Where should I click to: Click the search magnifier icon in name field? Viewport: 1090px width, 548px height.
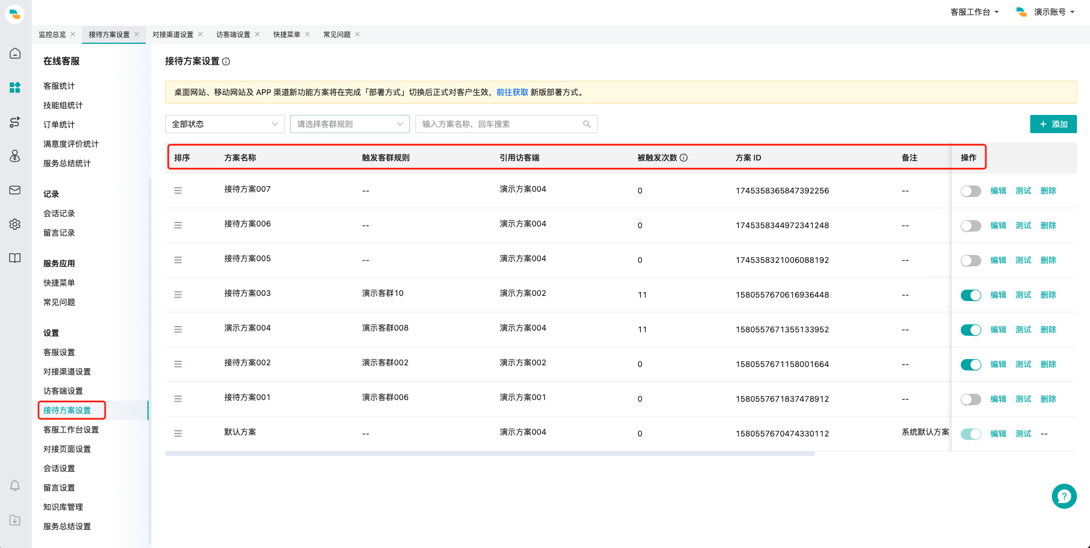[586, 124]
